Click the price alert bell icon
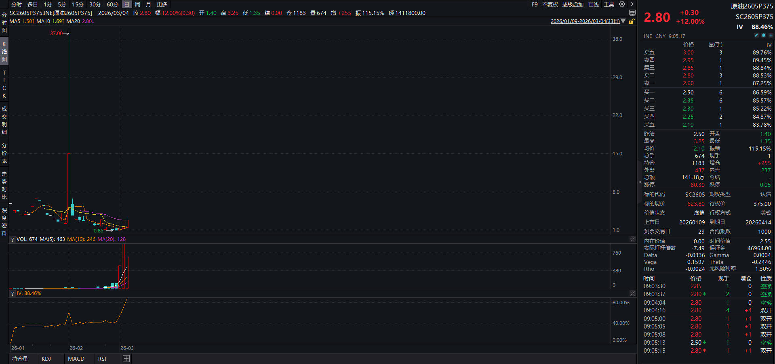Screen dimensions: 775x364 (x=763, y=36)
